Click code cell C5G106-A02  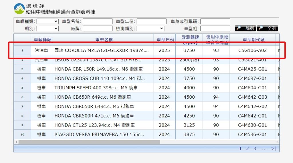click(252, 50)
